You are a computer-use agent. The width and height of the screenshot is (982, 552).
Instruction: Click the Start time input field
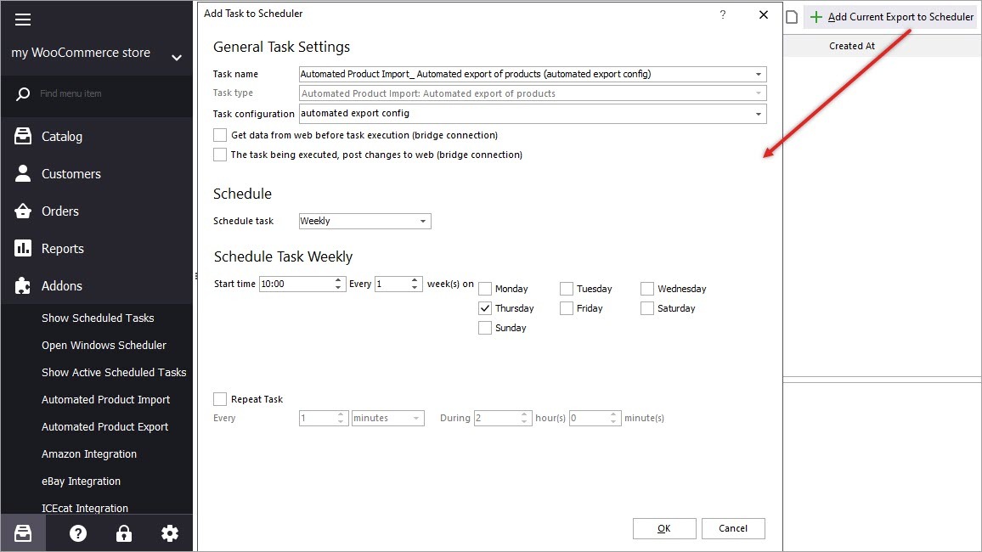click(296, 284)
